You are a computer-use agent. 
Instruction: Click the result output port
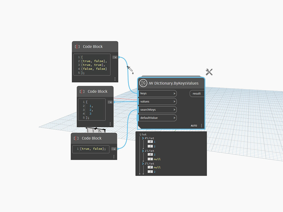pos(197,93)
